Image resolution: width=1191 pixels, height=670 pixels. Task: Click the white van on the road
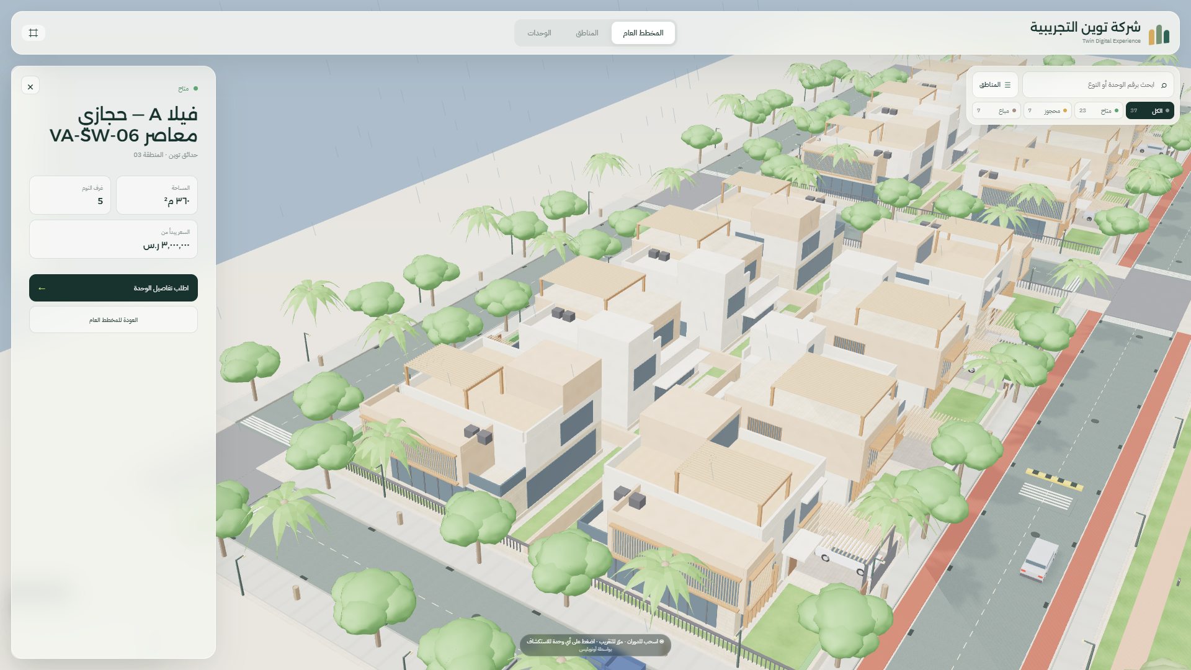point(1040,560)
